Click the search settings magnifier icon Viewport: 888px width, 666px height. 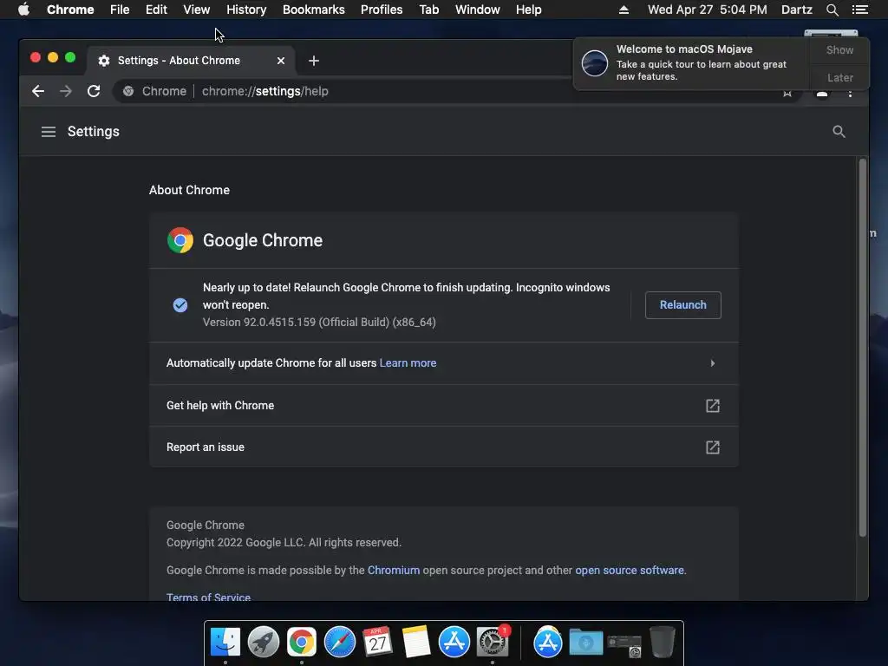pyautogui.click(x=839, y=132)
